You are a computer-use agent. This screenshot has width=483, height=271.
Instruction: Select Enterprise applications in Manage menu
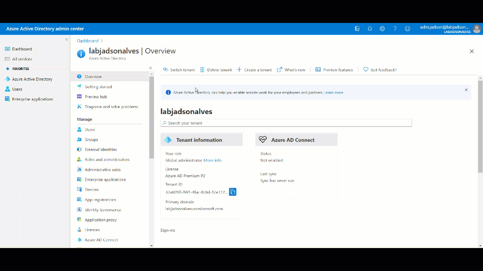[x=105, y=180]
